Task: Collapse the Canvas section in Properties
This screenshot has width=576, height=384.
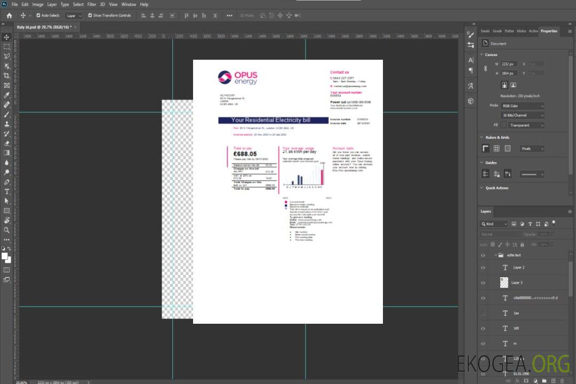Action: (x=482, y=54)
